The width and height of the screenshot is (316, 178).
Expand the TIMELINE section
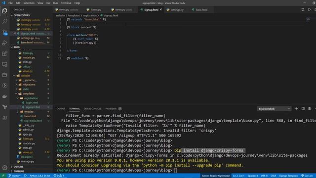[19, 171]
